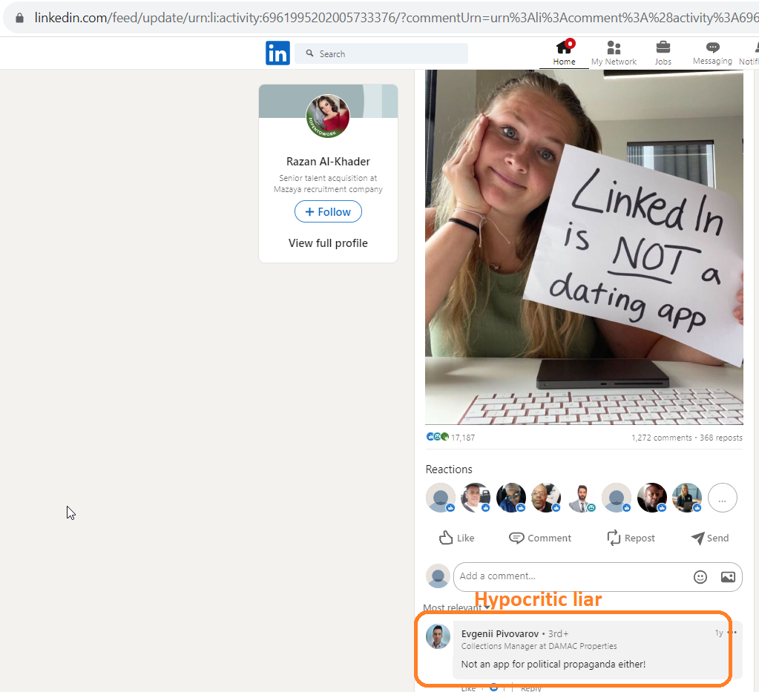
Task: Open the Messaging tab
Action: 712,53
